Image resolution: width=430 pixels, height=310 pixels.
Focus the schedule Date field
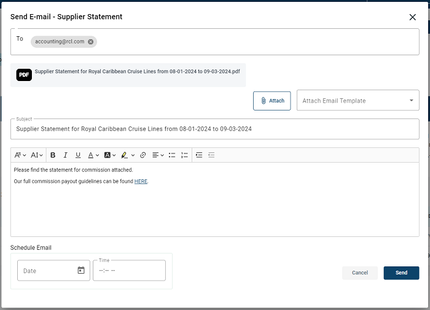click(x=53, y=271)
